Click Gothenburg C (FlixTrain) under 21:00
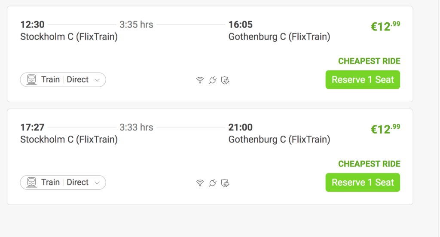This screenshot has width=440, height=237. pos(279,140)
